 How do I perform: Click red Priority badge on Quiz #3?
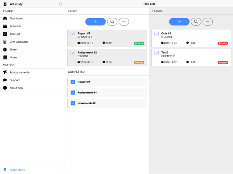point(223,43)
